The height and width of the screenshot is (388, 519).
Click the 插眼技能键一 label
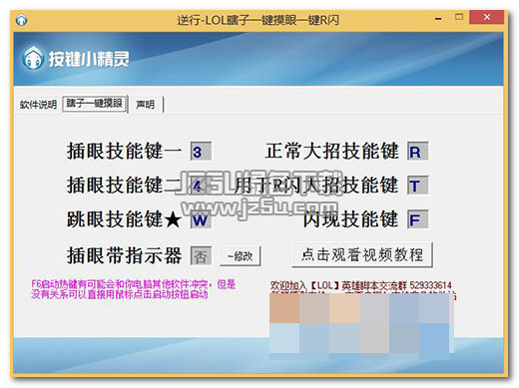pos(124,151)
